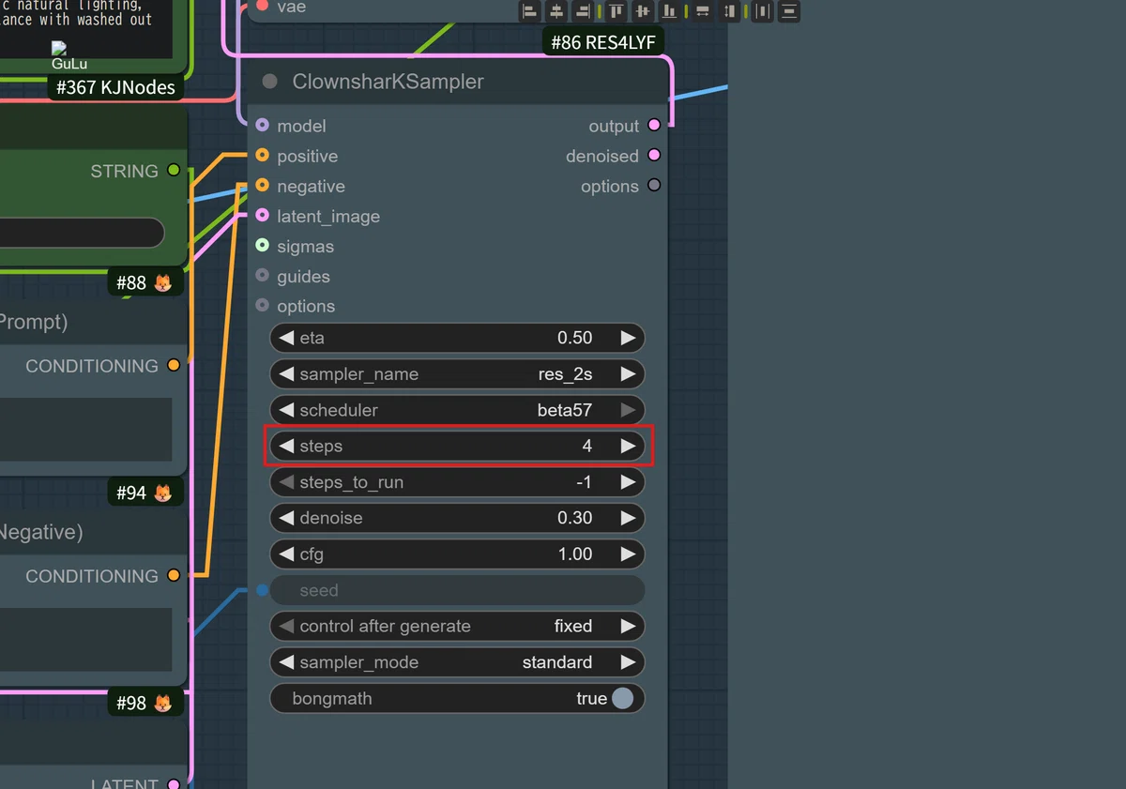Click the latent_image input port
This screenshot has height=789, width=1126.
tap(262, 216)
